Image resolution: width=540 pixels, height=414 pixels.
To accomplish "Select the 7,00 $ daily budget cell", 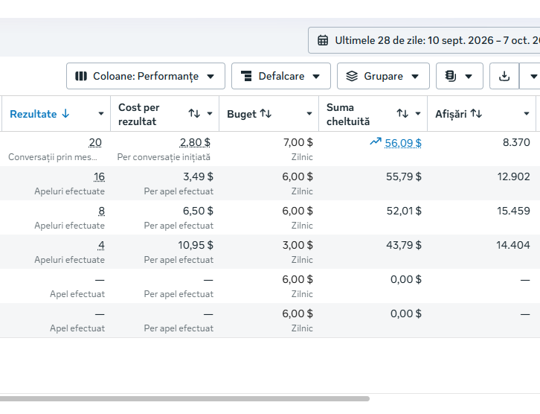I will (x=298, y=142).
